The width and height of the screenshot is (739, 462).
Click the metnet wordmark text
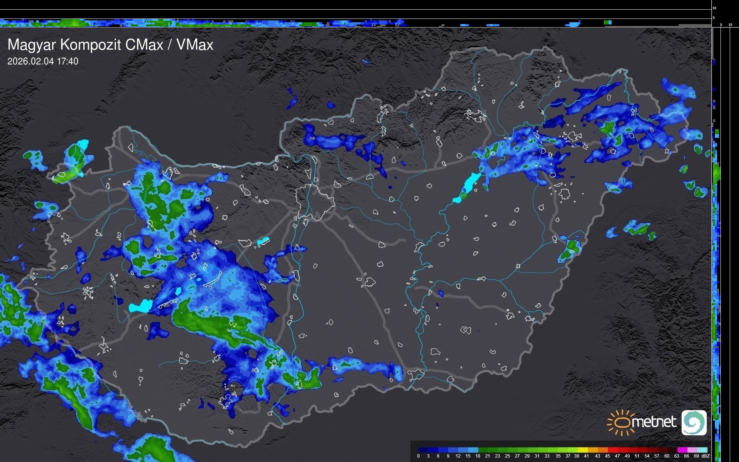(x=654, y=422)
